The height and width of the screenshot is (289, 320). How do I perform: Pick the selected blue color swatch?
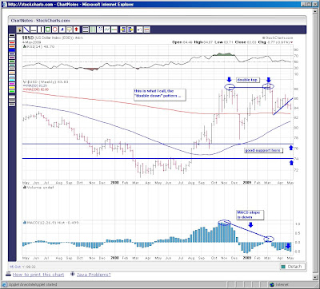pyautogui.click(x=12, y=50)
